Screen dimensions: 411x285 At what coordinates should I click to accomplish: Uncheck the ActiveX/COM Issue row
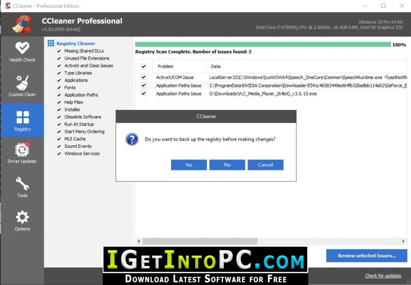(x=143, y=77)
